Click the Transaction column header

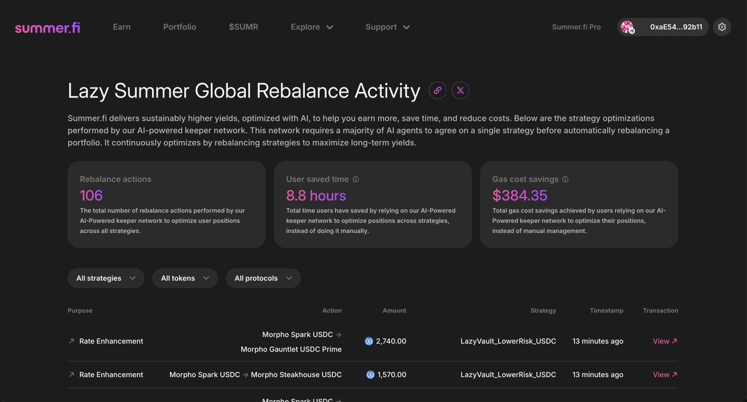click(660, 311)
